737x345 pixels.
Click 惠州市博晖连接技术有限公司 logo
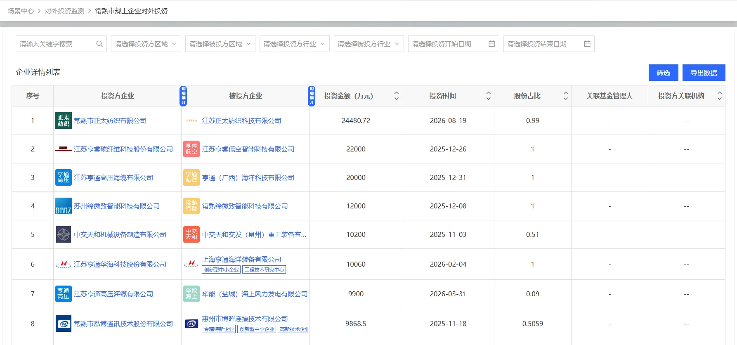[191, 324]
